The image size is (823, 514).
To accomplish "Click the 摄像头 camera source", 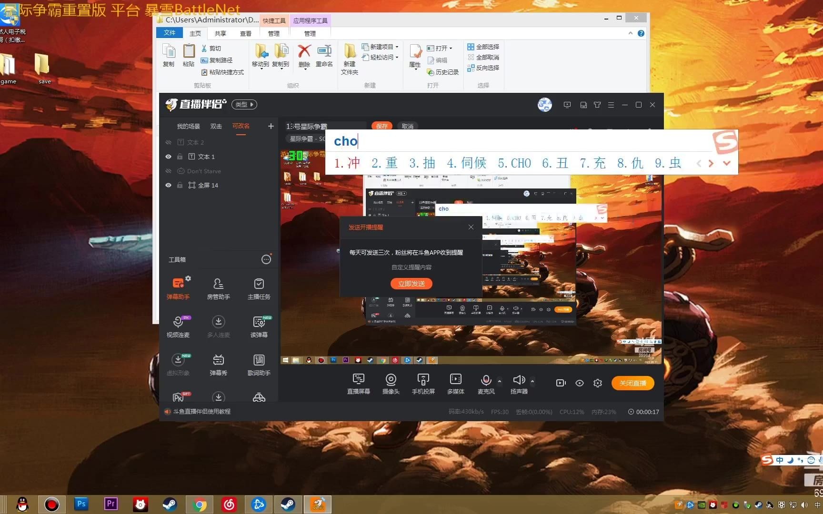I will [391, 384].
